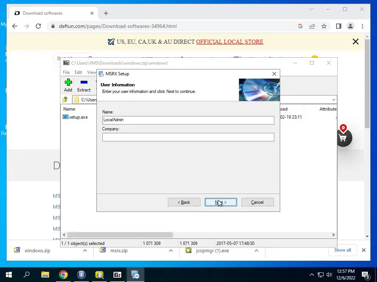Open the Chrome profile avatar
The image size is (377, 282).
click(350, 26)
